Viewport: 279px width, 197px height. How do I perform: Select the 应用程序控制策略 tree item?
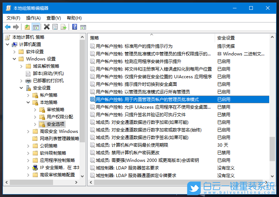[x=57, y=160]
